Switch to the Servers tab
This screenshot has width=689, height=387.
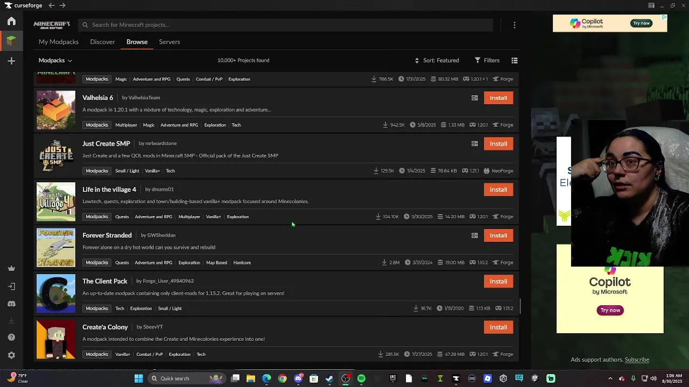point(170,42)
